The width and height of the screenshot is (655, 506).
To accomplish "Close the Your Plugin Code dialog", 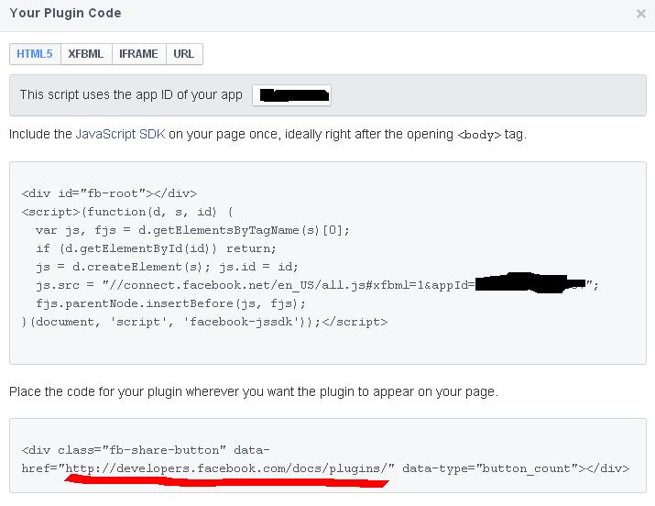I will [640, 14].
